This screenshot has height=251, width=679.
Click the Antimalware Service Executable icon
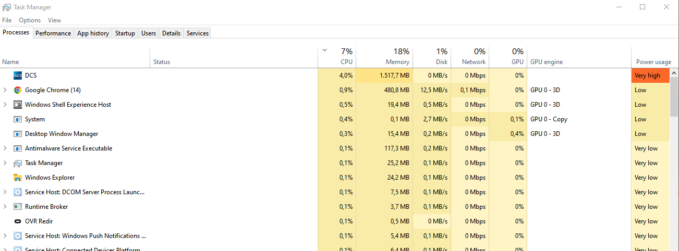tap(17, 148)
